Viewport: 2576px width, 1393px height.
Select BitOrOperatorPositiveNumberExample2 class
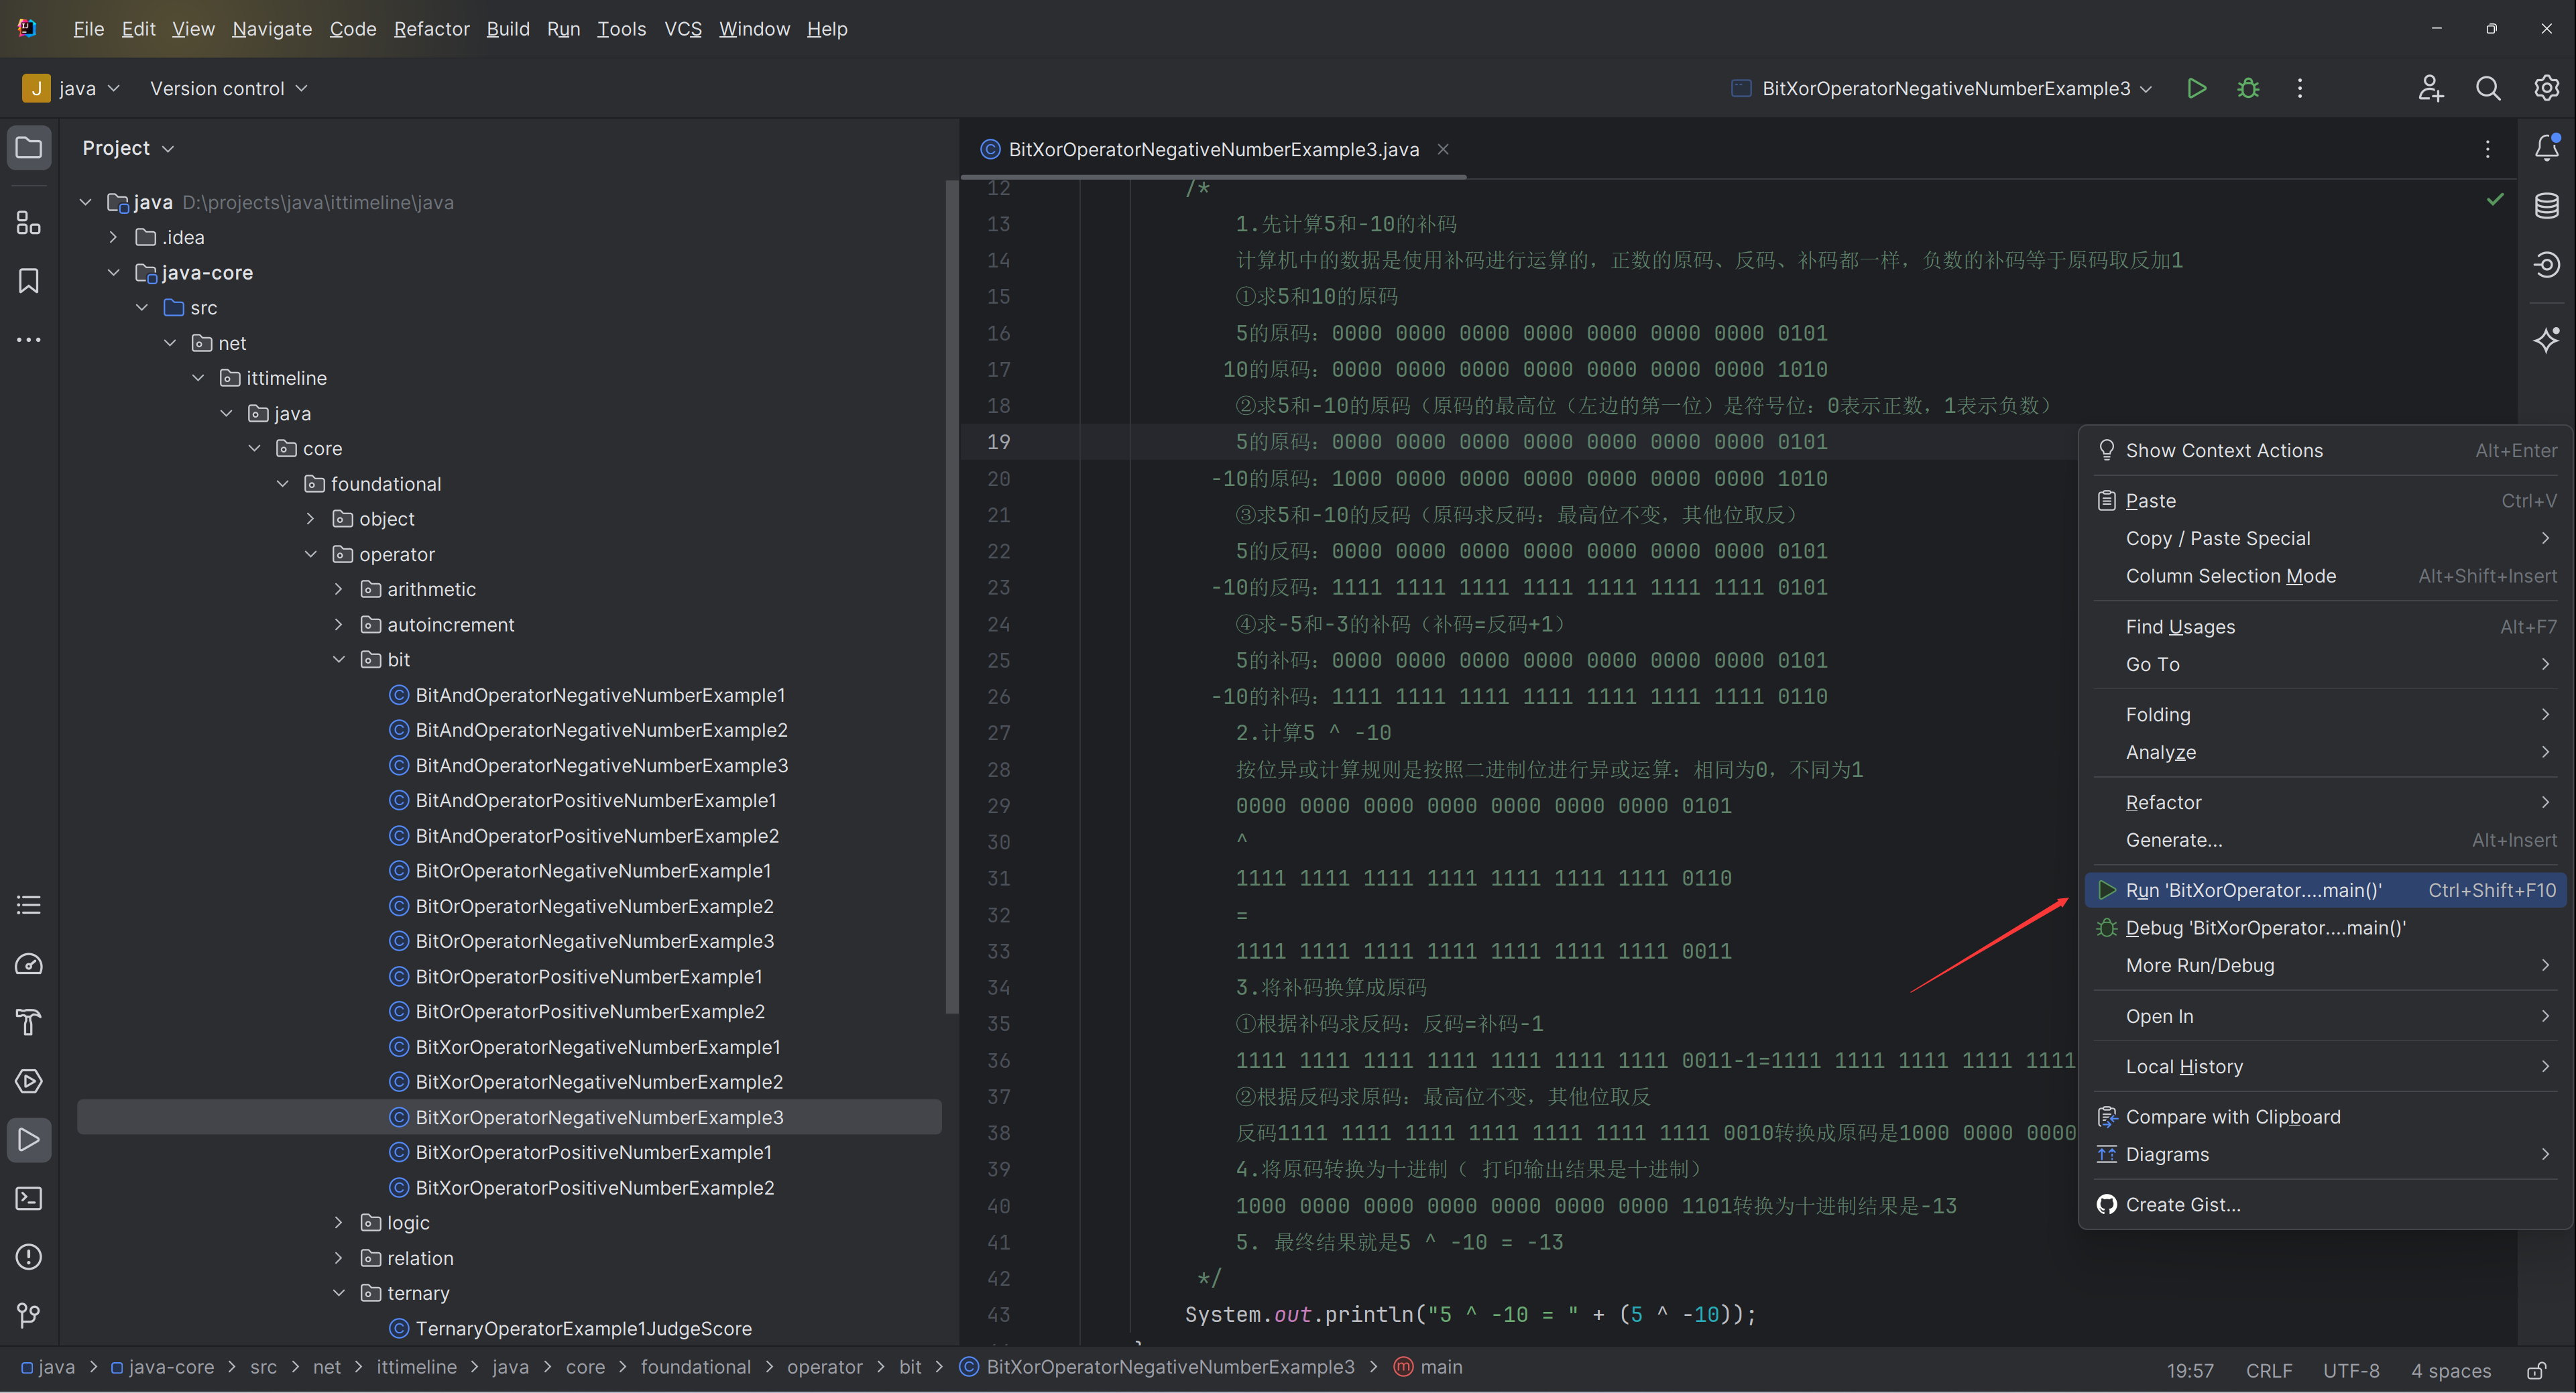(590, 1012)
